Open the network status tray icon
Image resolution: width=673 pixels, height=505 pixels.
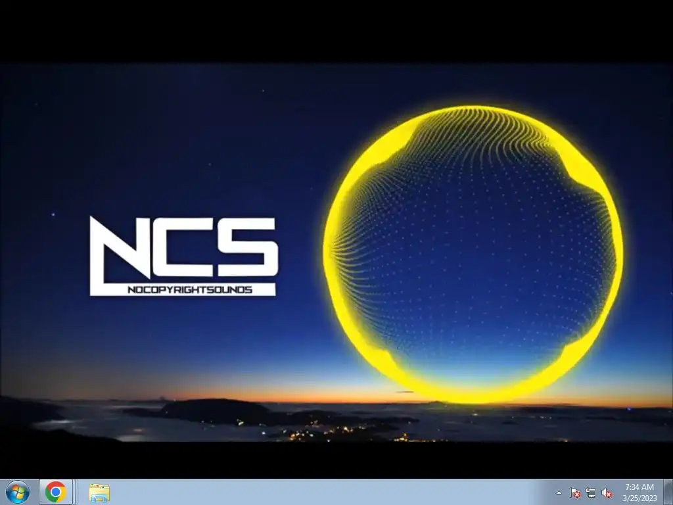pos(591,493)
